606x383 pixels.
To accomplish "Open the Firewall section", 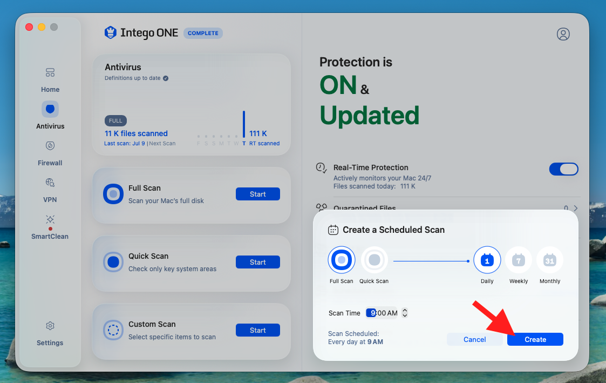I will tap(50, 153).
